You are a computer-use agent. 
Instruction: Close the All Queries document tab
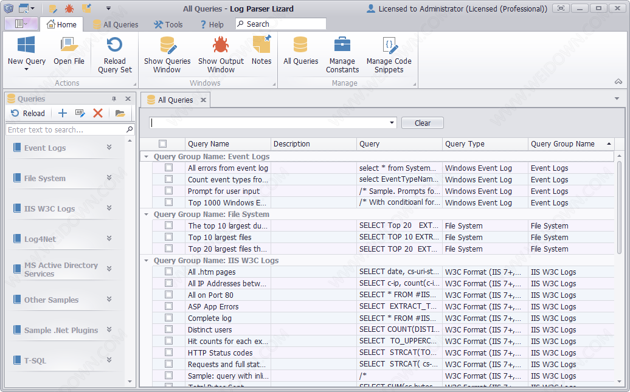click(203, 100)
